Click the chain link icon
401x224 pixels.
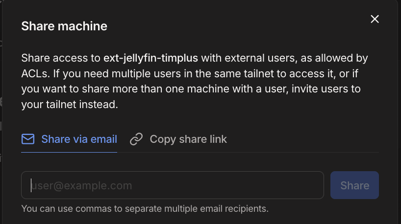pyautogui.click(x=136, y=139)
